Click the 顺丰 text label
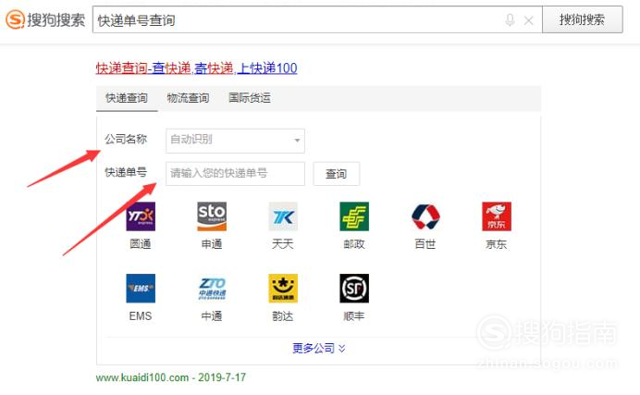The width and height of the screenshot is (640, 395). click(x=354, y=316)
